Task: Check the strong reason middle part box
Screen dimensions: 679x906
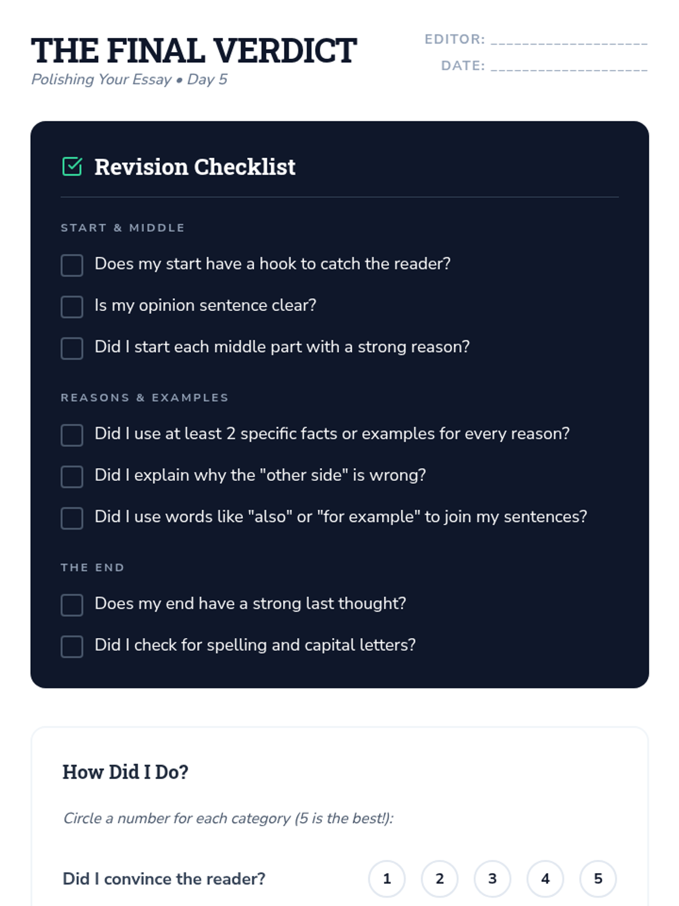Action: pos(72,348)
